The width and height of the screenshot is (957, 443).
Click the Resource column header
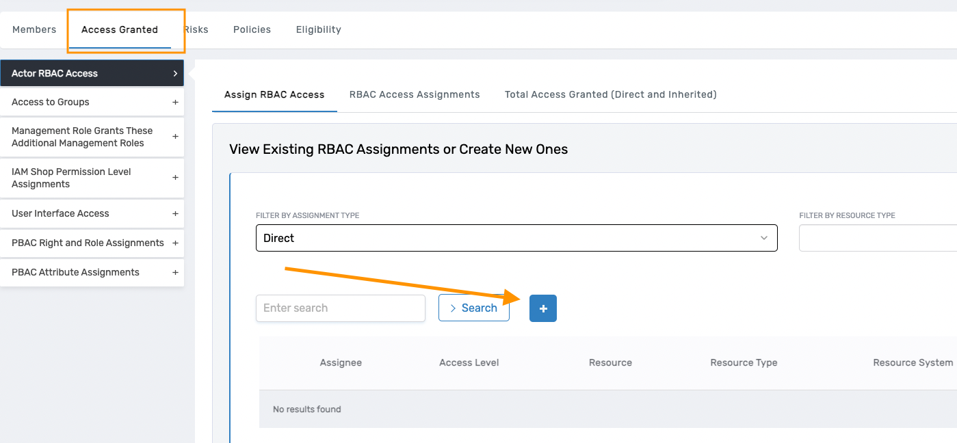[610, 363]
